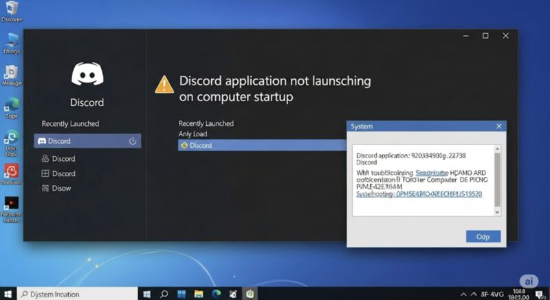The width and height of the screenshot is (550, 300).
Task: Click the power icon on the selected Discord row
Action: (133, 140)
